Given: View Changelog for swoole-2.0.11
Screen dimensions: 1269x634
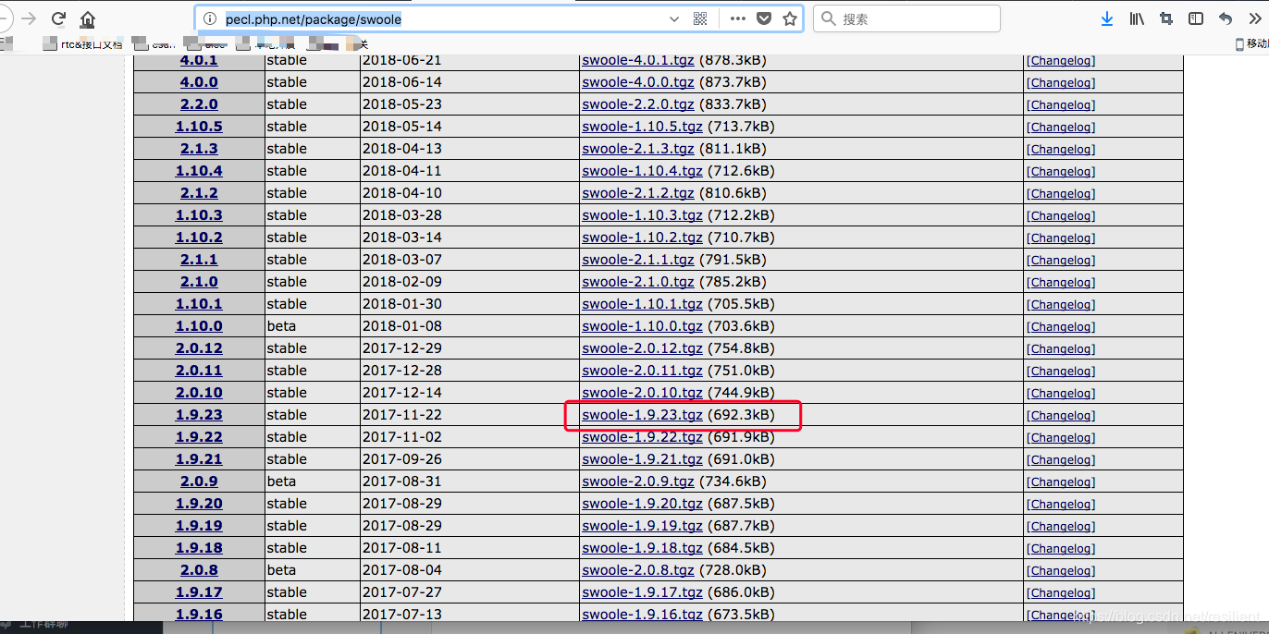Looking at the screenshot, I should pyautogui.click(x=1060, y=371).
